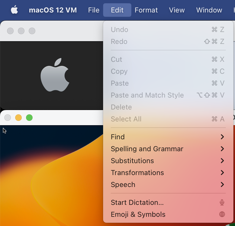Open the File menu
Viewport: 235px width, 226px height.
[x=94, y=10]
